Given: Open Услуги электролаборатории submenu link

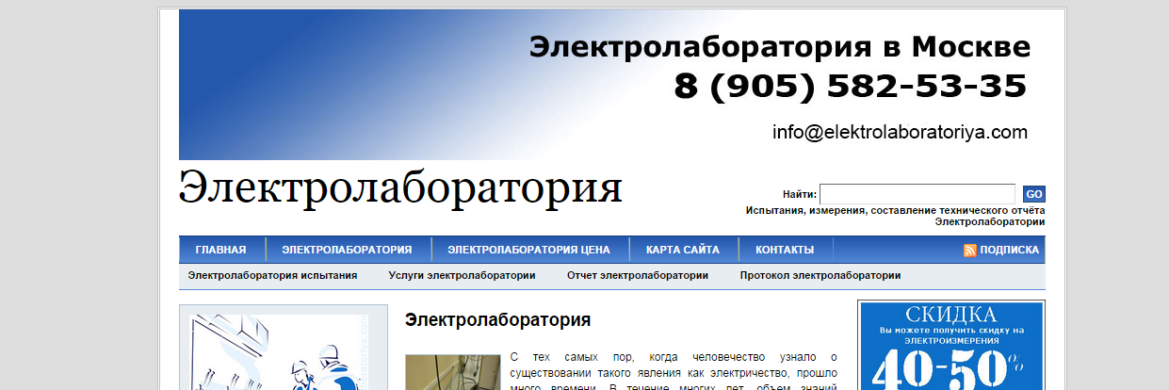Looking at the screenshot, I should [x=462, y=276].
